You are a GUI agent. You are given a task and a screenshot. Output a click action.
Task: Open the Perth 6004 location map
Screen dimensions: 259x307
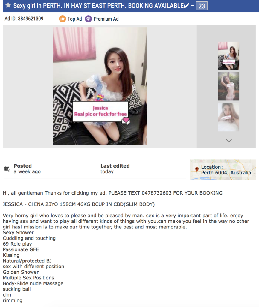(223, 170)
